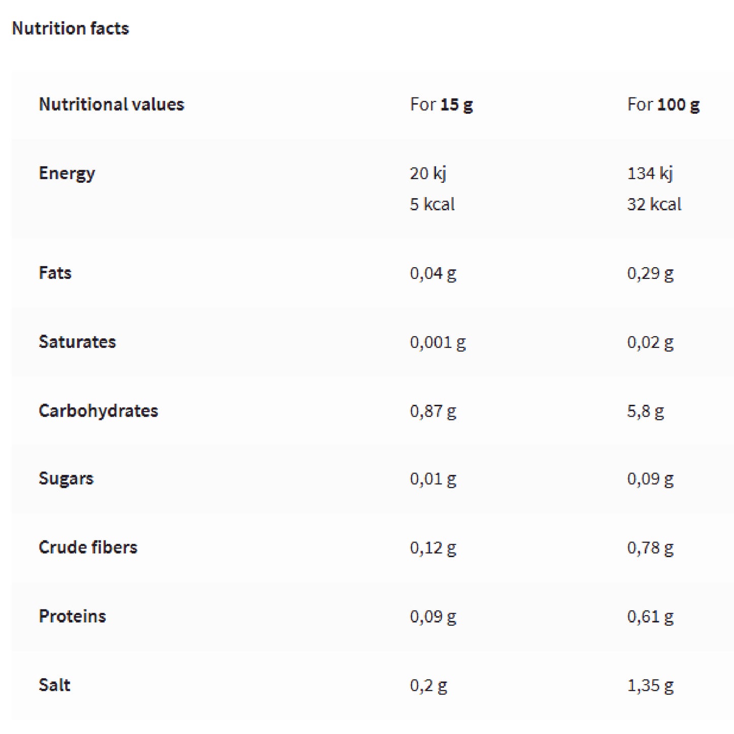Click the Nutritional values column header

pyautogui.click(x=111, y=105)
